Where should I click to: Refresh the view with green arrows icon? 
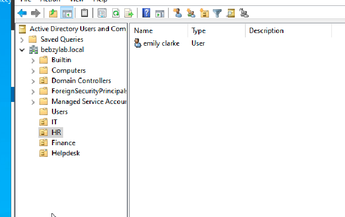(116, 13)
